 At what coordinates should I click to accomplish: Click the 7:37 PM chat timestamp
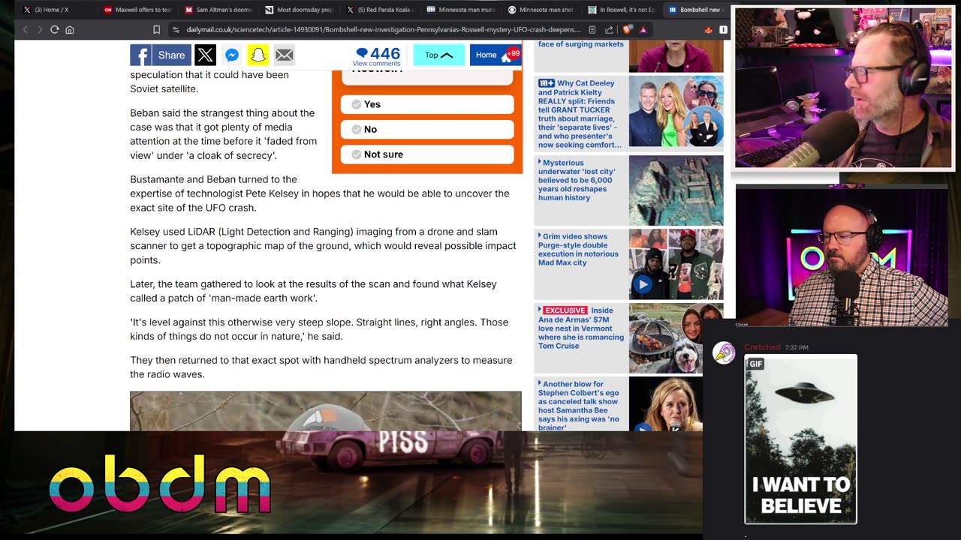[797, 348]
